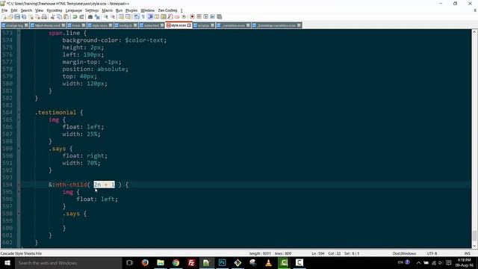This screenshot has width=478, height=269.
Task: Open FileZilla from the taskbar
Action: click(191, 262)
